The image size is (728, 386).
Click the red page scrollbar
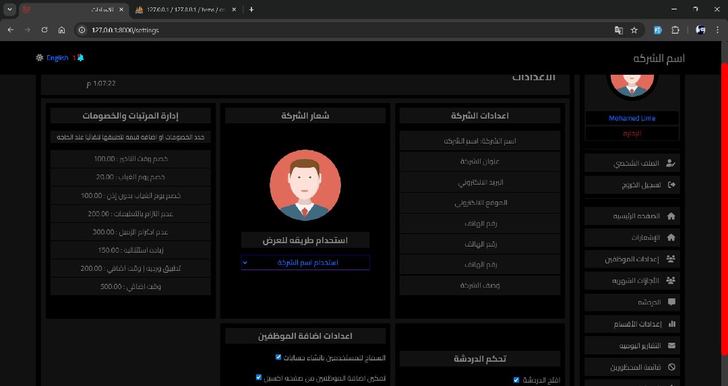[x=725, y=209]
